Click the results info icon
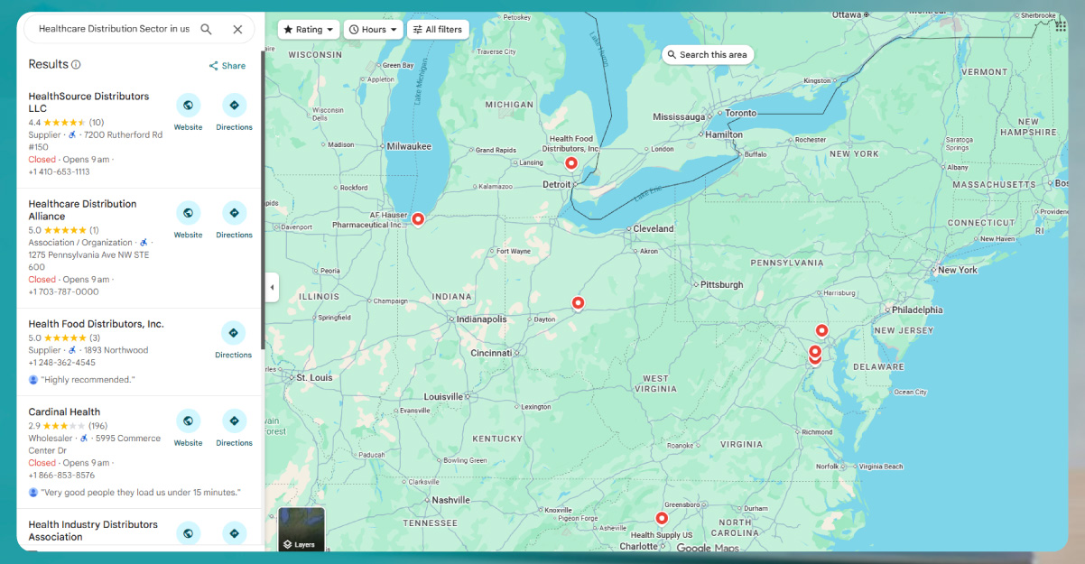This screenshot has width=1085, height=564. 76,65
